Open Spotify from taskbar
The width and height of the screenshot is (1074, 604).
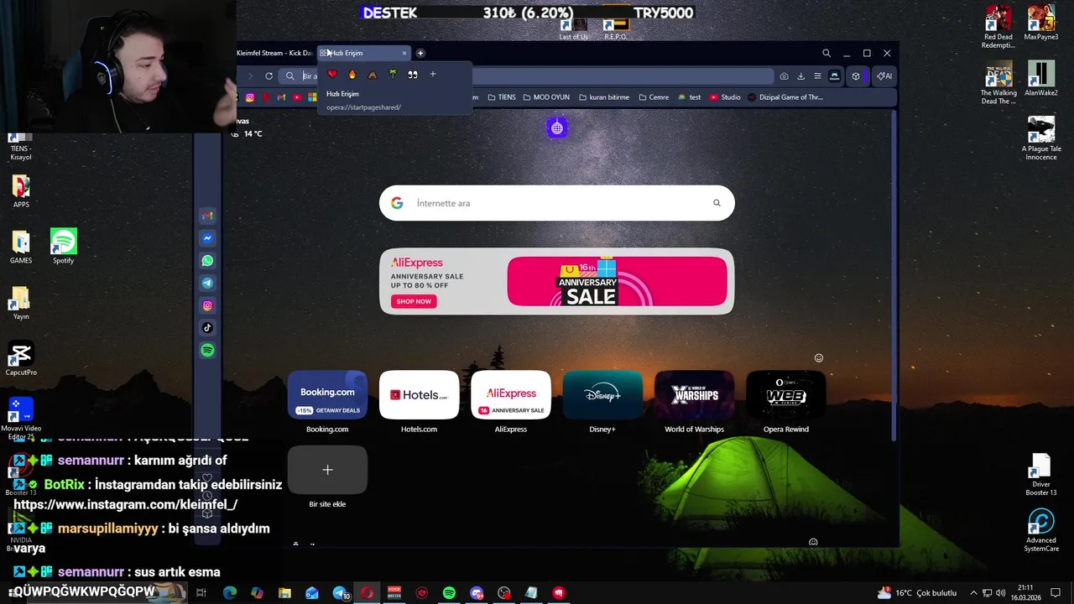(x=449, y=593)
